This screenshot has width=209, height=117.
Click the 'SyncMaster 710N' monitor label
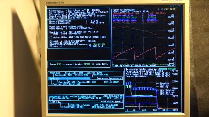55,3
